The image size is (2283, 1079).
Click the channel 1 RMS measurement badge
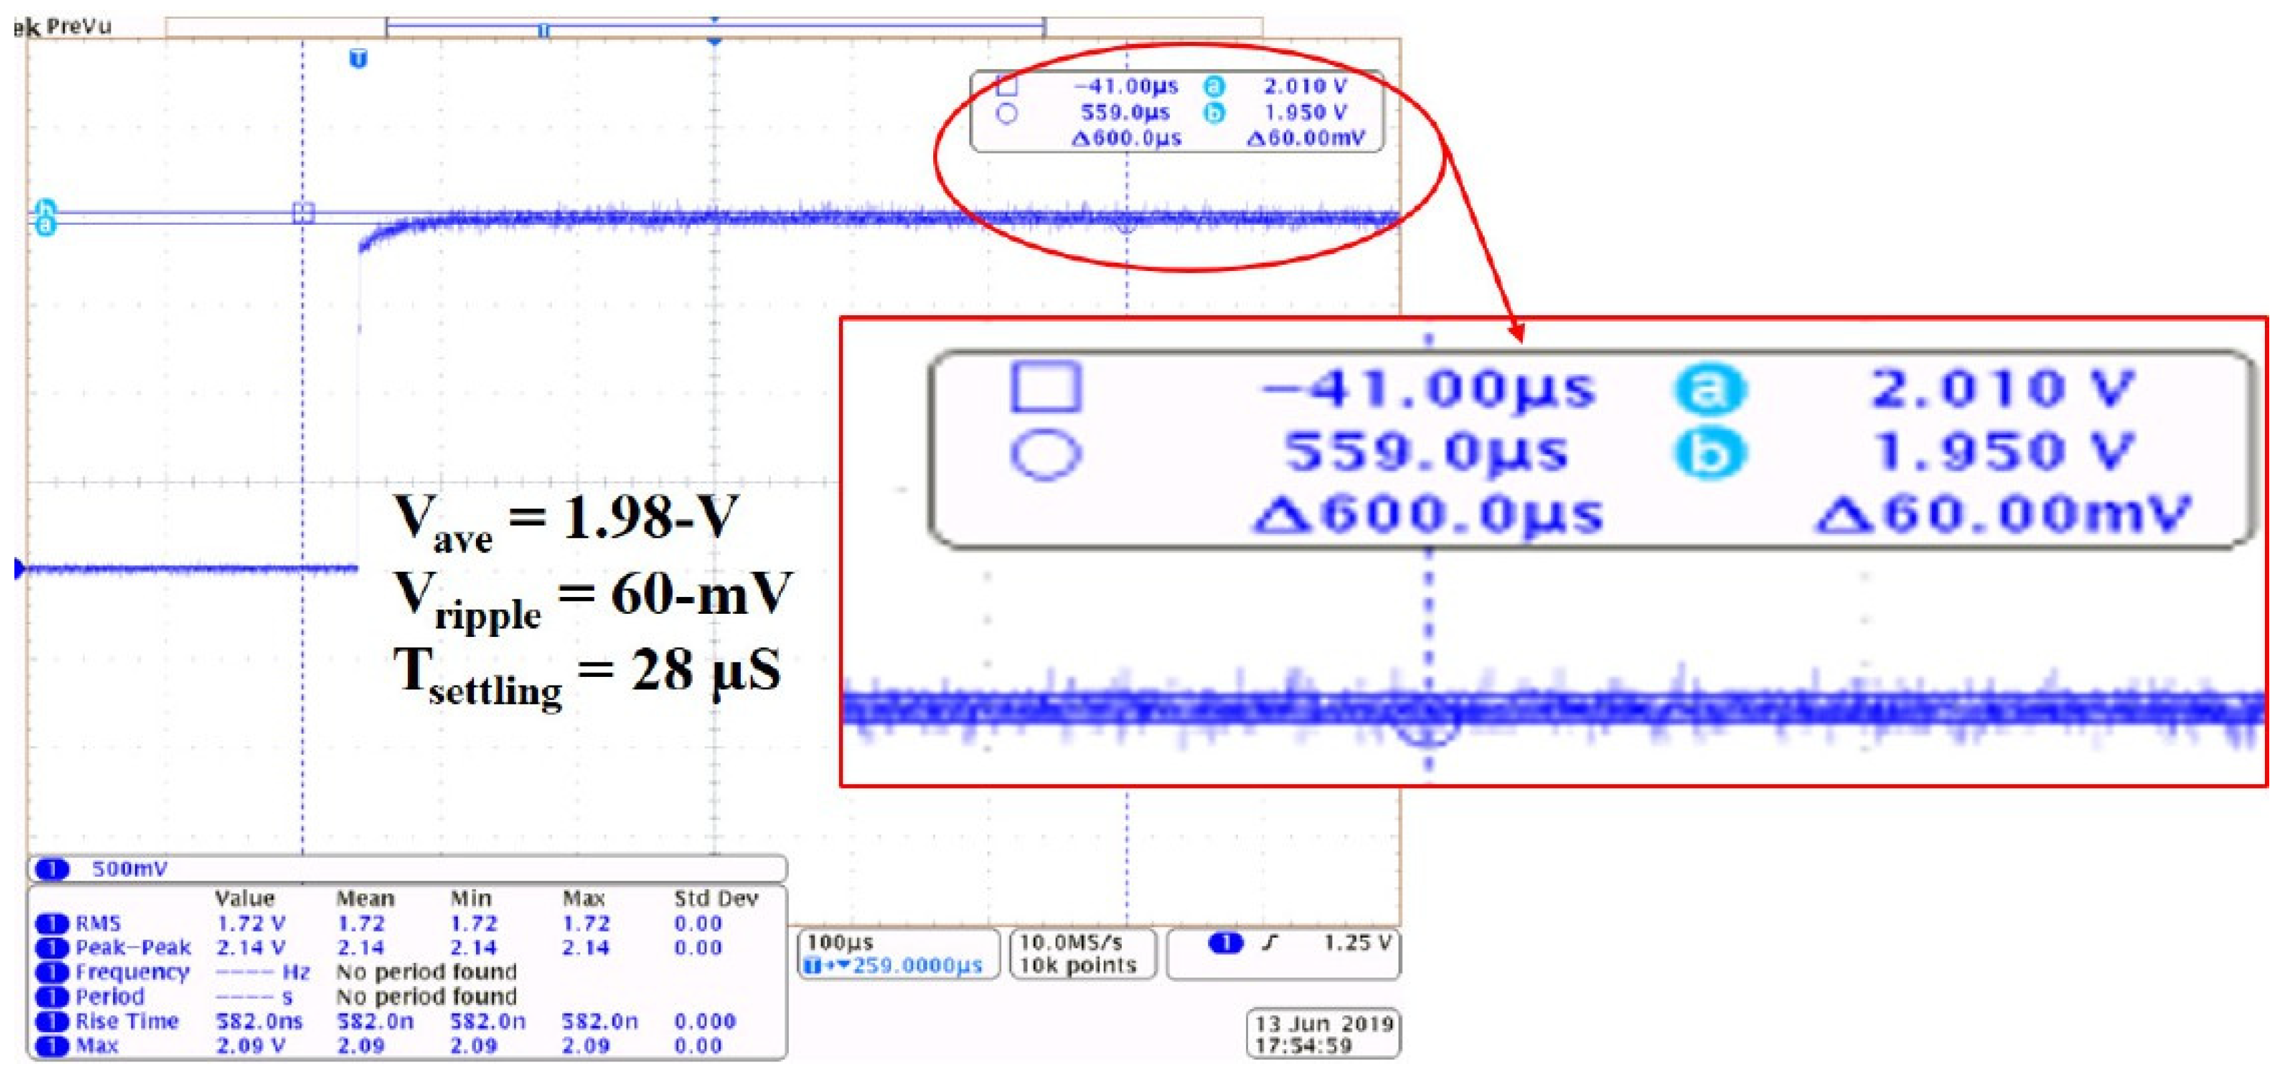point(51,924)
